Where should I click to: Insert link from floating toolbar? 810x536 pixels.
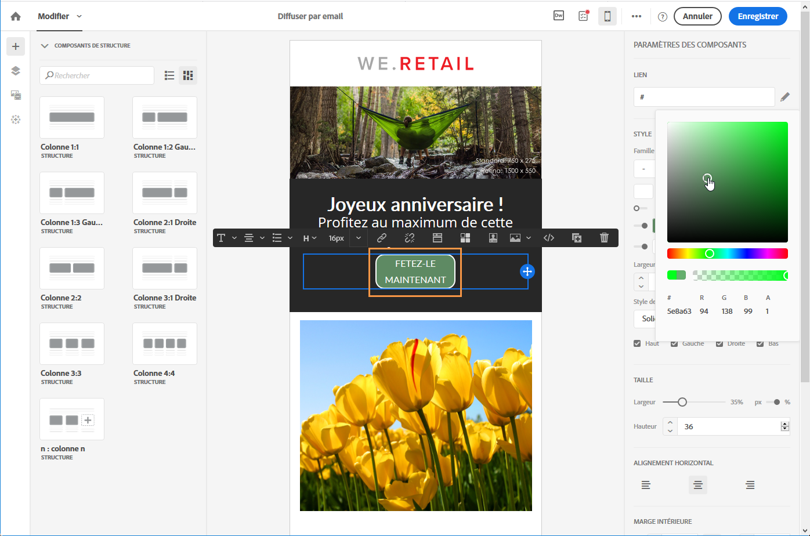tap(382, 238)
